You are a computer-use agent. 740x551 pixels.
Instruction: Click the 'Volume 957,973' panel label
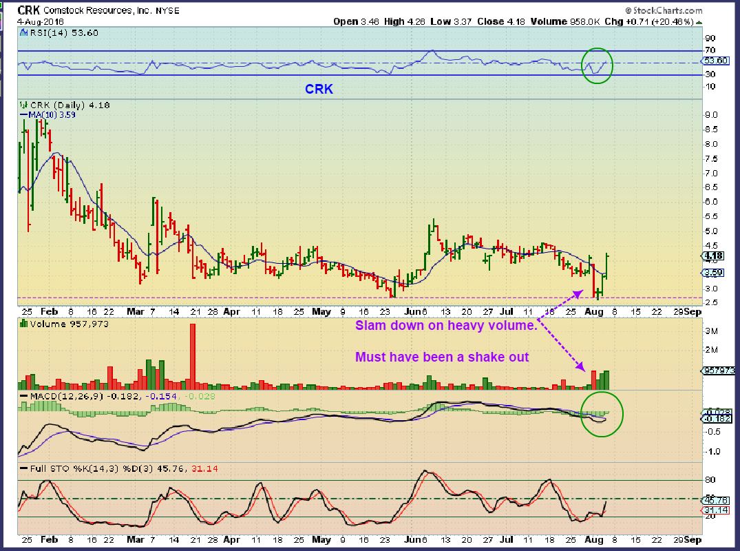pyautogui.click(x=69, y=324)
